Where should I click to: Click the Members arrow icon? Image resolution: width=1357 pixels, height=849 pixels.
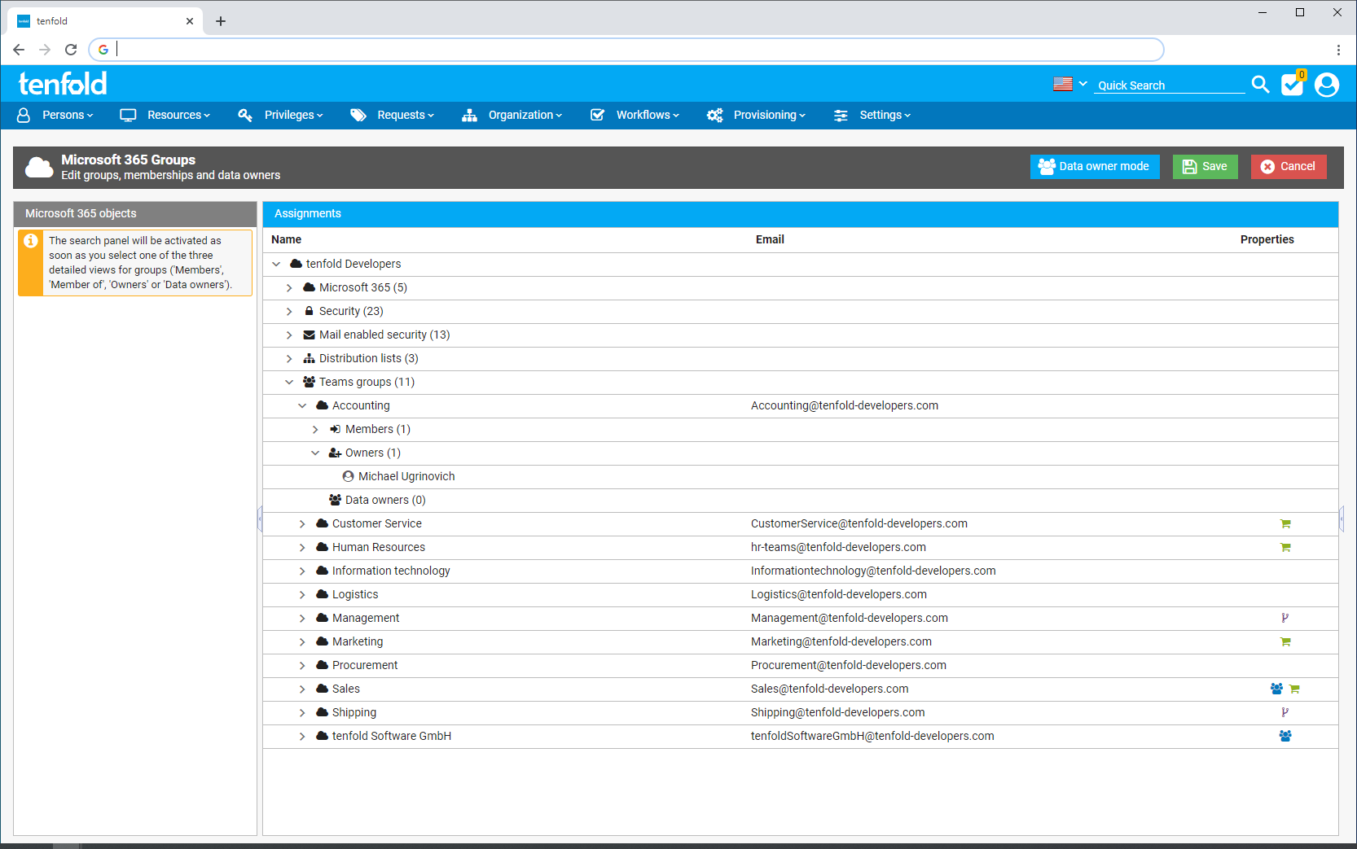pyautogui.click(x=335, y=429)
